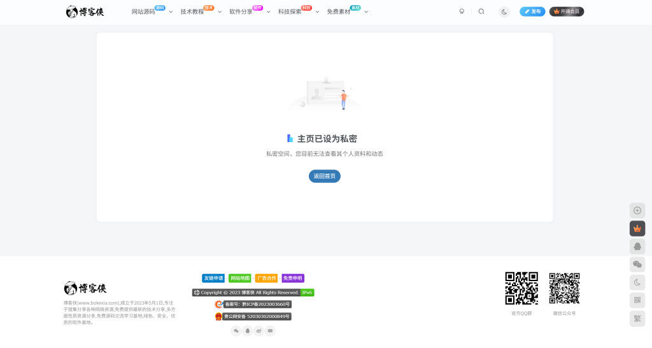Click the Weibo icon in footer

click(259, 331)
